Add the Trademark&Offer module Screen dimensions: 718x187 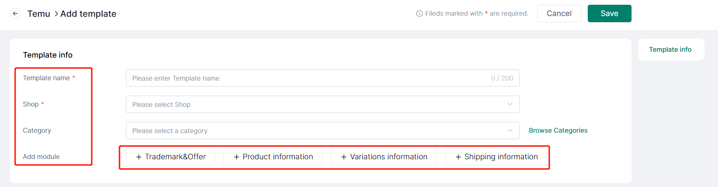click(x=170, y=157)
